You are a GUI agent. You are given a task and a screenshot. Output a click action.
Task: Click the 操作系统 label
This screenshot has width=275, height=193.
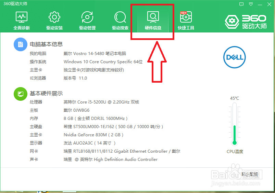[x=38, y=62]
